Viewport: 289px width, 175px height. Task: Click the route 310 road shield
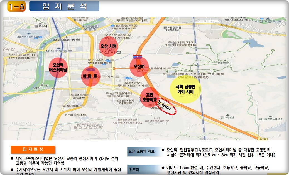(263, 139)
